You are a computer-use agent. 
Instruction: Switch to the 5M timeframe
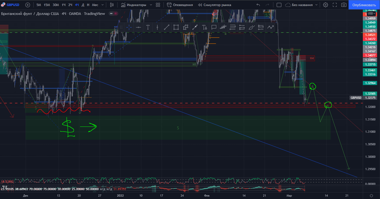(x=39, y=5)
